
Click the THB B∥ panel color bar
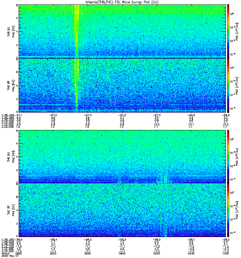(228, 85)
